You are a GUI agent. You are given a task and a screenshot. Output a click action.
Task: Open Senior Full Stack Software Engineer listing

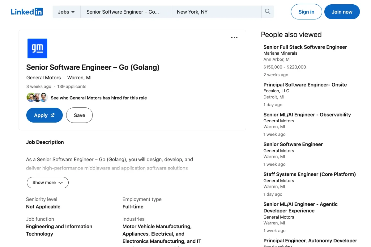[305, 47]
